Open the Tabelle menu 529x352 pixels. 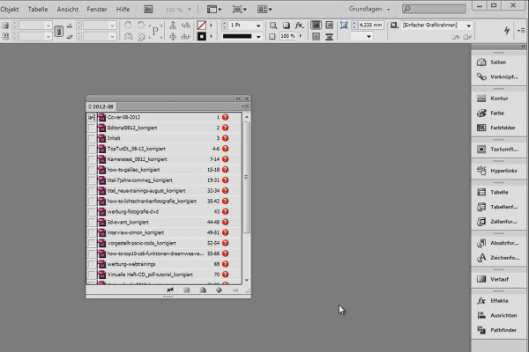tap(38, 10)
